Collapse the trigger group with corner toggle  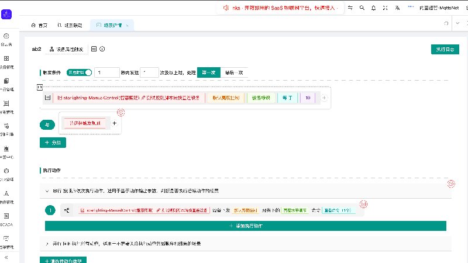tap(40, 87)
